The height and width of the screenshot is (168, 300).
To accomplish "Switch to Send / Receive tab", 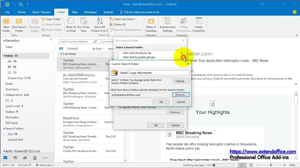I will click(41, 12).
